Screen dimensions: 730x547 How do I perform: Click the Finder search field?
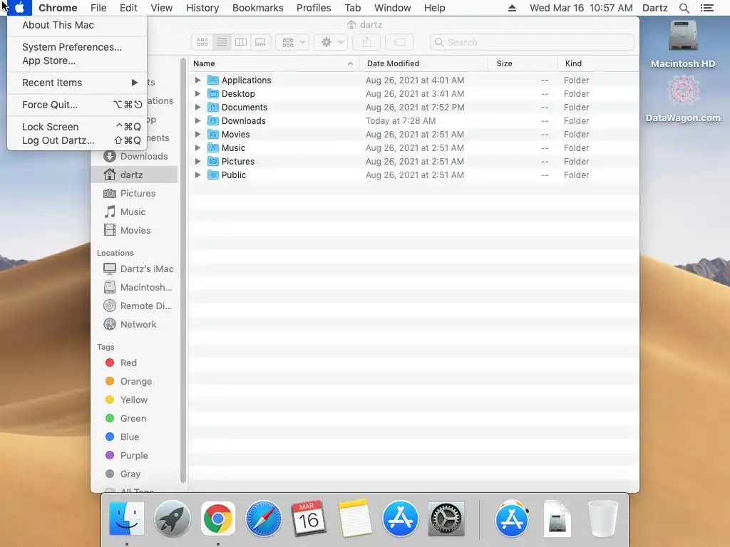532,42
